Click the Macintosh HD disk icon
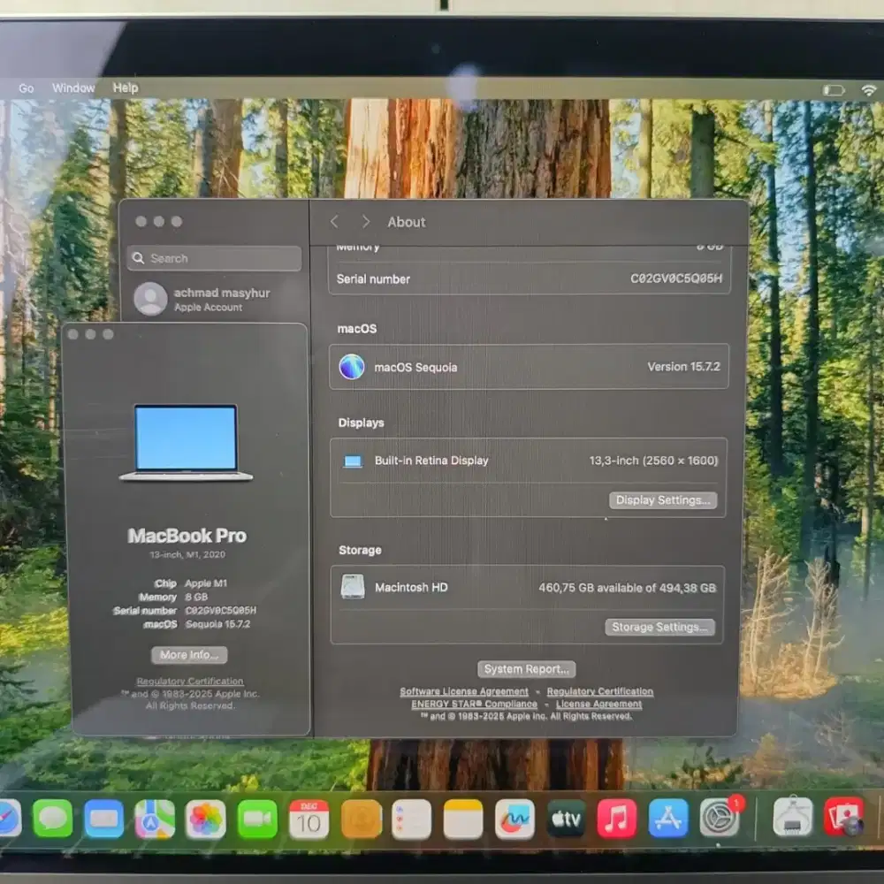The image size is (884, 884). pos(353,587)
